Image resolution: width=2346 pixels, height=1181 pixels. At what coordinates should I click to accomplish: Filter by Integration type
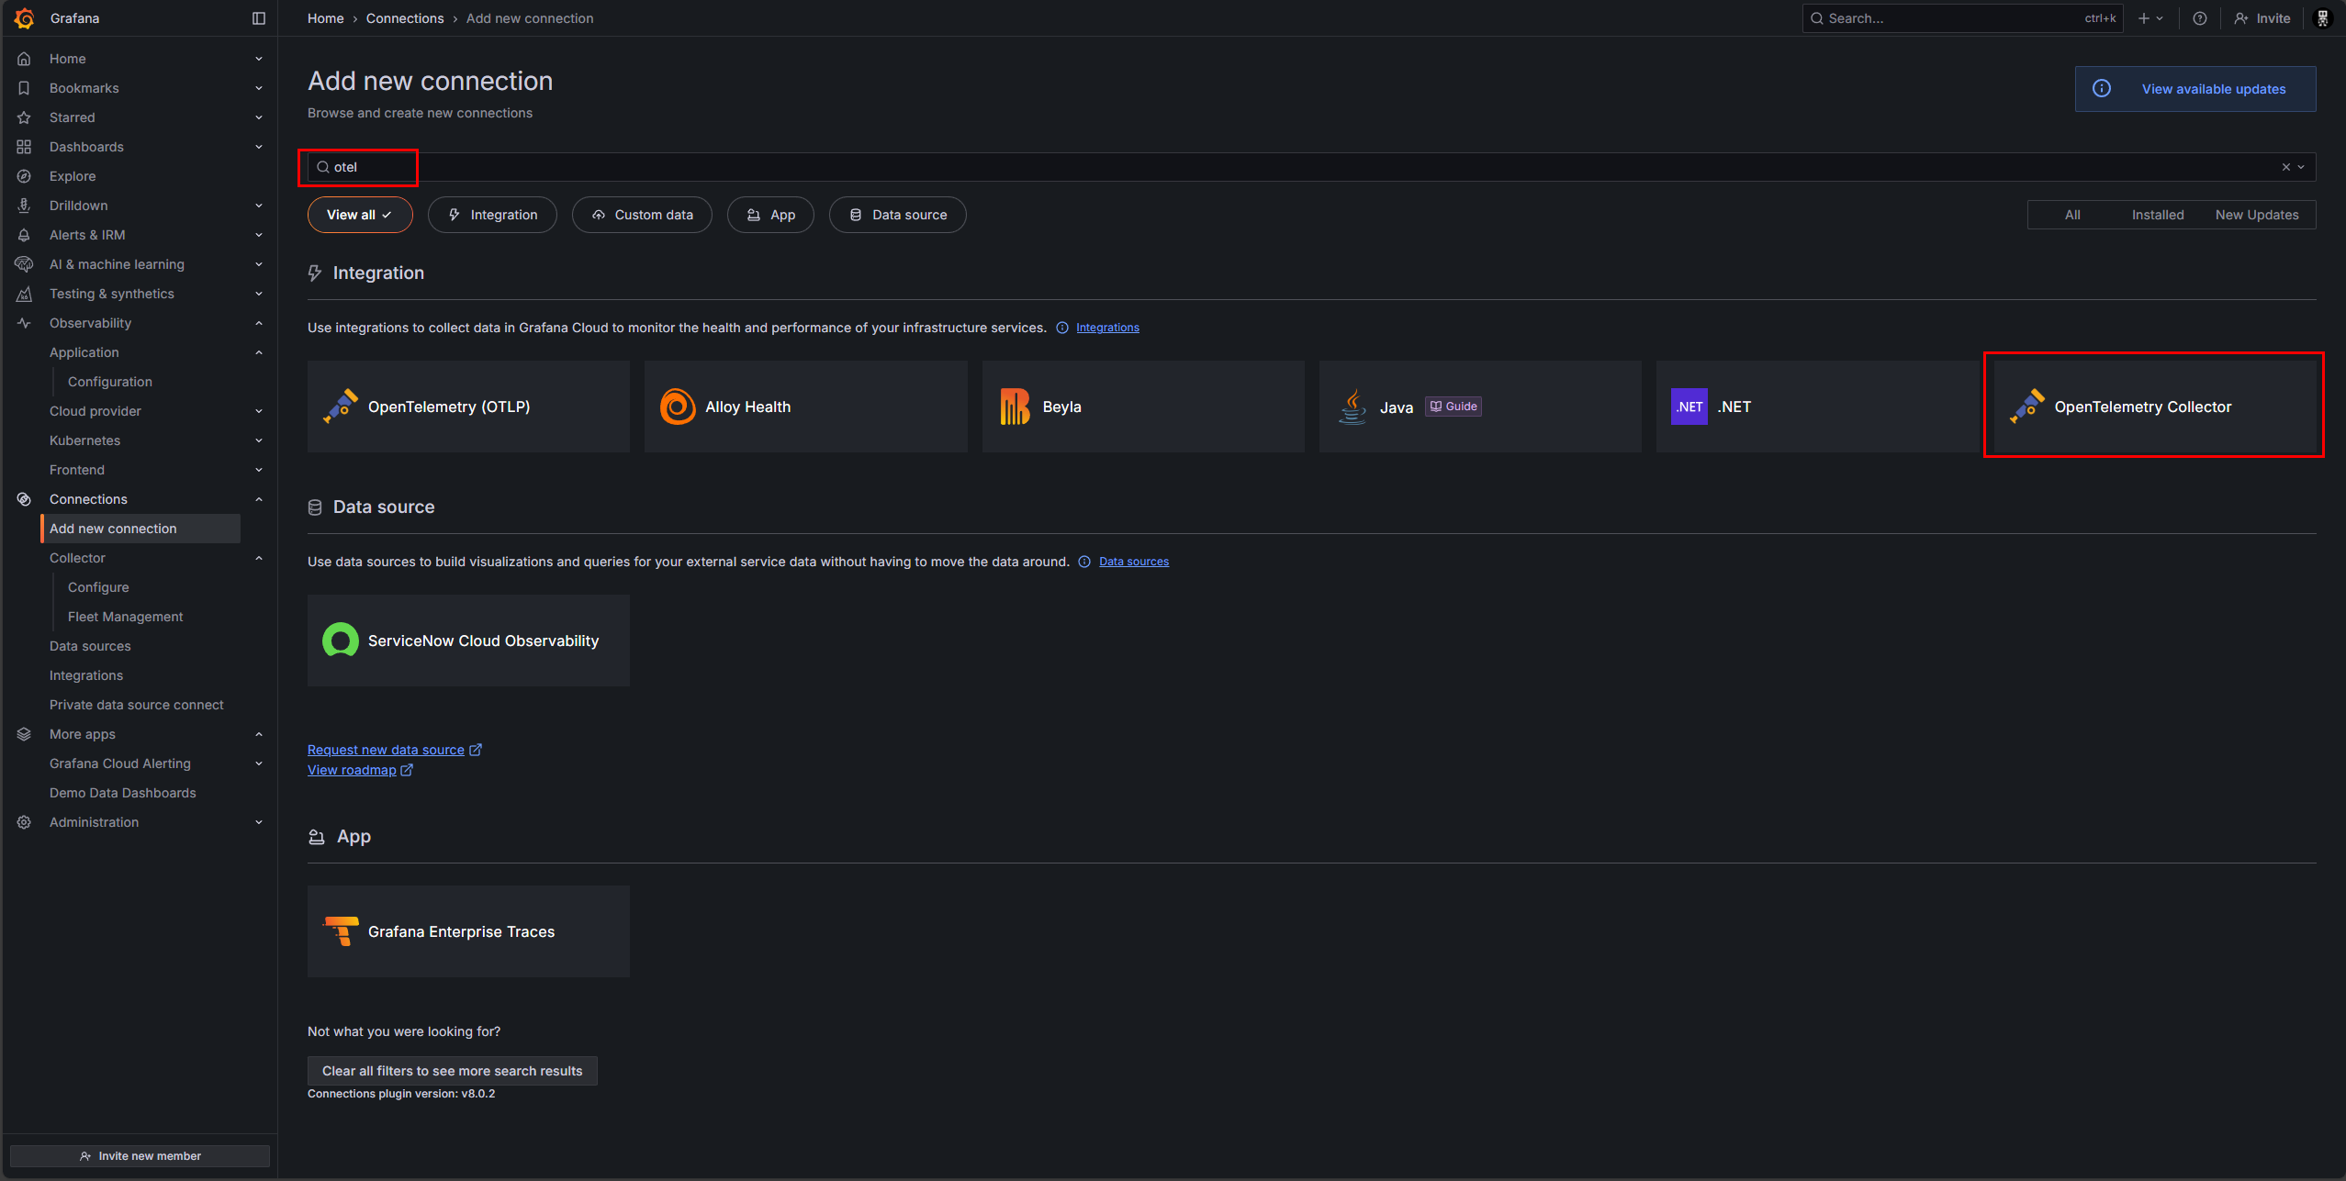(x=492, y=215)
